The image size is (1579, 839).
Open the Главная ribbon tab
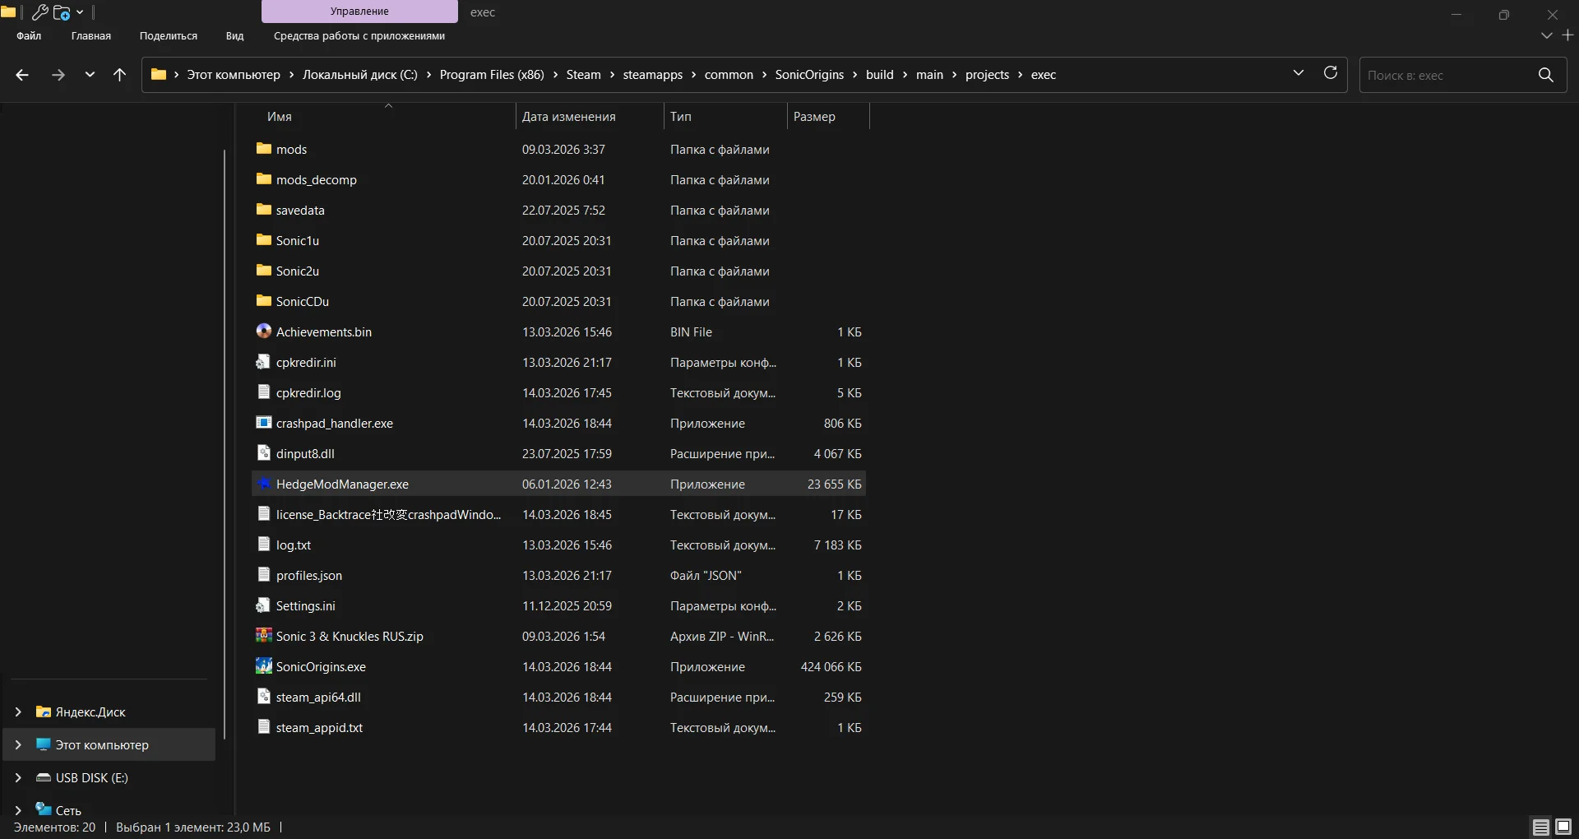(91, 35)
